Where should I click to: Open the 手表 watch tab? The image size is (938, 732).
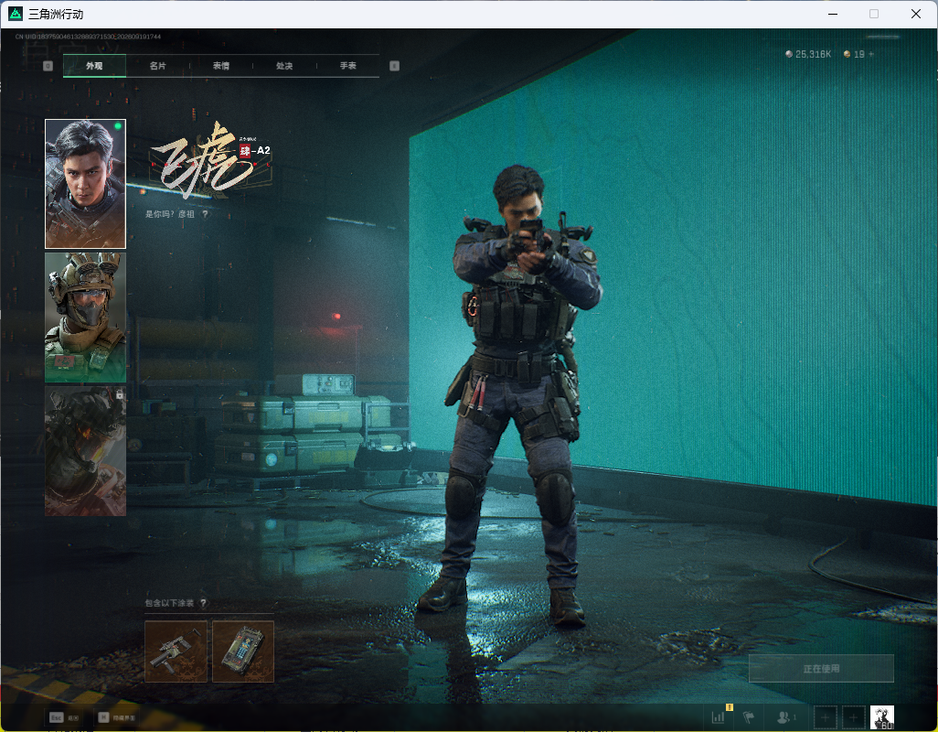(x=348, y=66)
